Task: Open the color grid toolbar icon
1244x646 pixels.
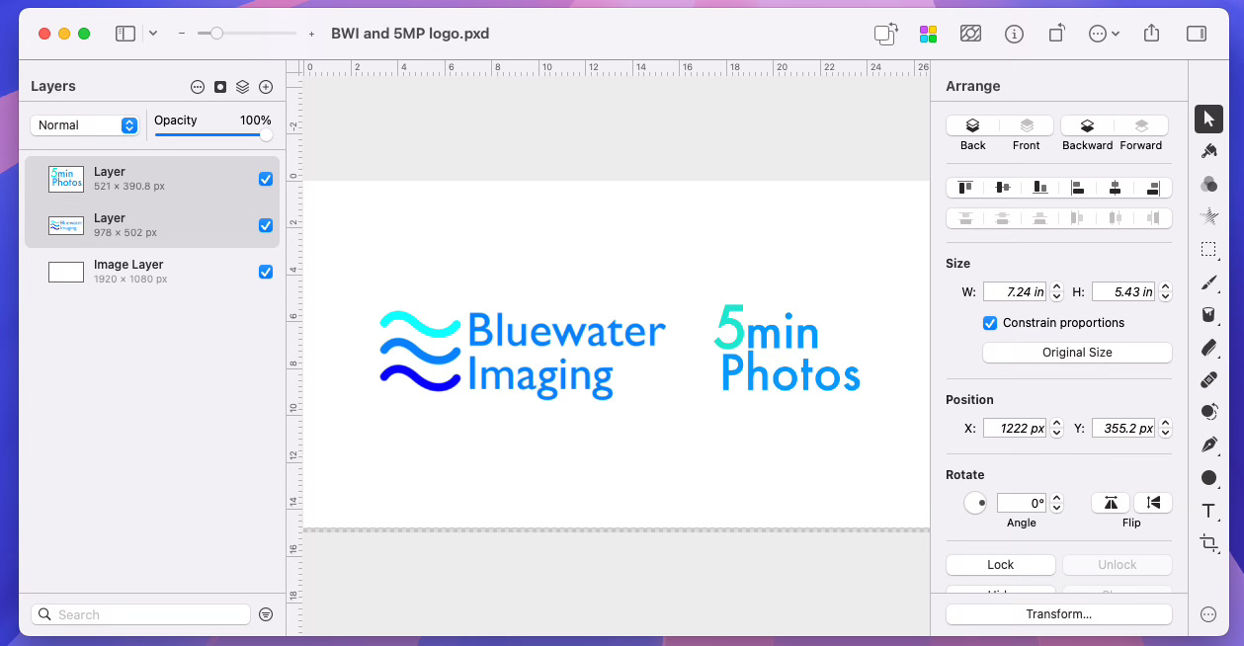Action: click(x=928, y=34)
